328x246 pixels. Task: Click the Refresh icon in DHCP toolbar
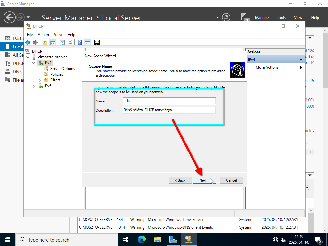tap(70, 42)
